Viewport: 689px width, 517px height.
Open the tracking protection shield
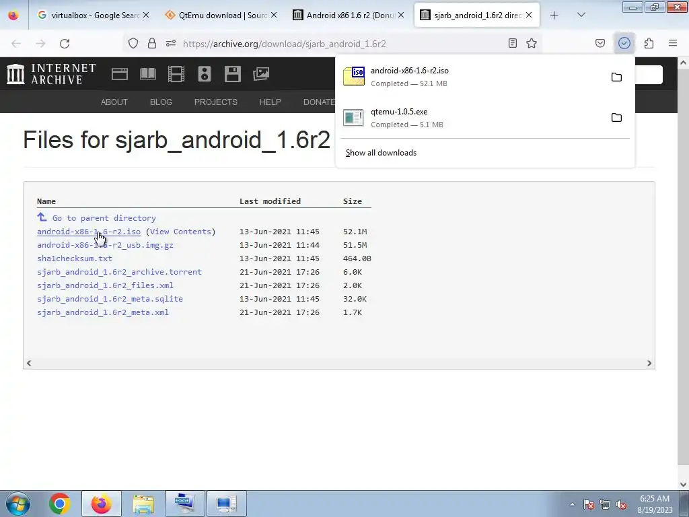pos(133,43)
